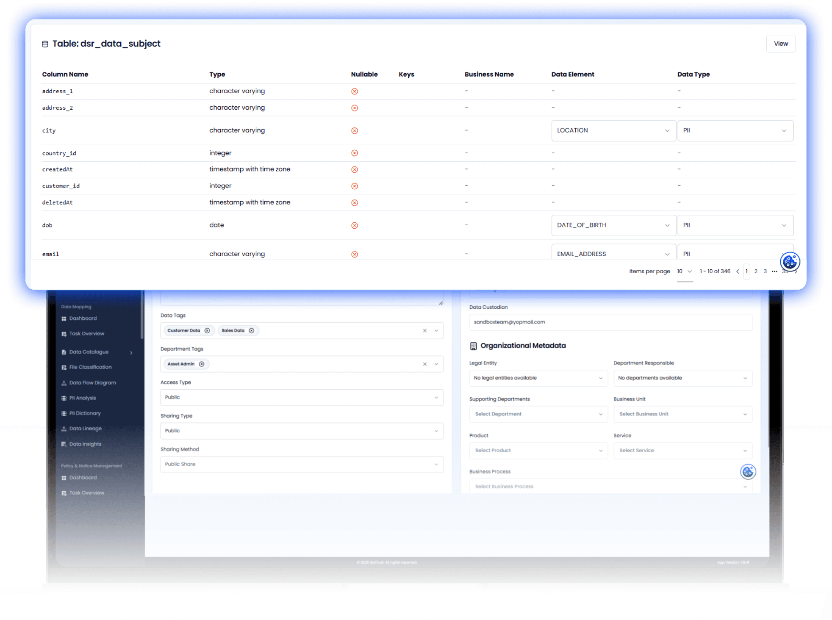The height and width of the screenshot is (620, 832).
Task: Click the cookie icon beside the pagination
Action: [790, 262]
